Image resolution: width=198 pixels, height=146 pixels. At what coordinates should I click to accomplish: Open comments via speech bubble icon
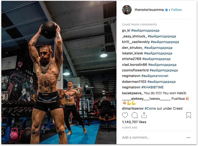(x=135, y=115)
